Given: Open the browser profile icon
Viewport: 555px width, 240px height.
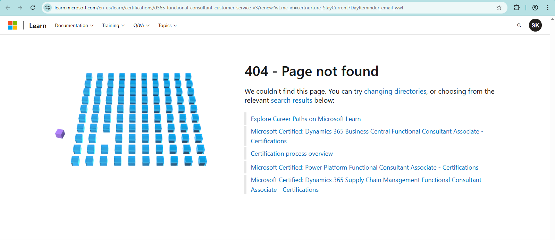Looking at the screenshot, I should click(x=535, y=8).
